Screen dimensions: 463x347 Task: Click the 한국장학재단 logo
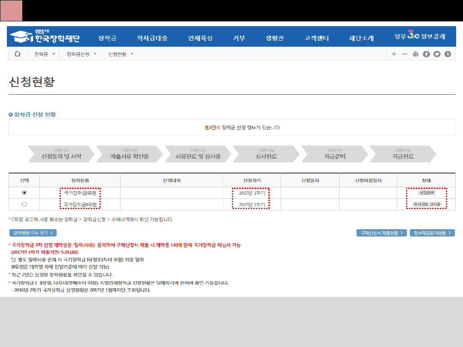(x=45, y=37)
